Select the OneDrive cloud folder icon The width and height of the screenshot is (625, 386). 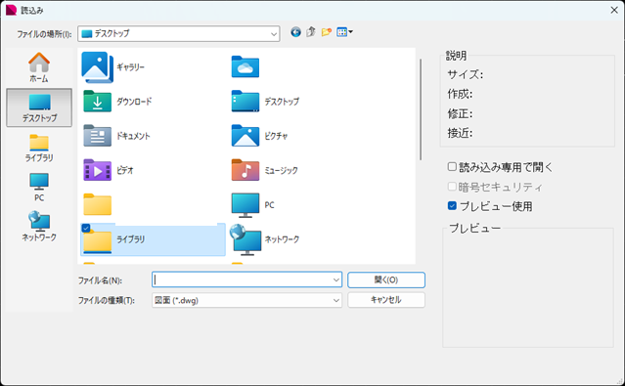[x=246, y=66]
